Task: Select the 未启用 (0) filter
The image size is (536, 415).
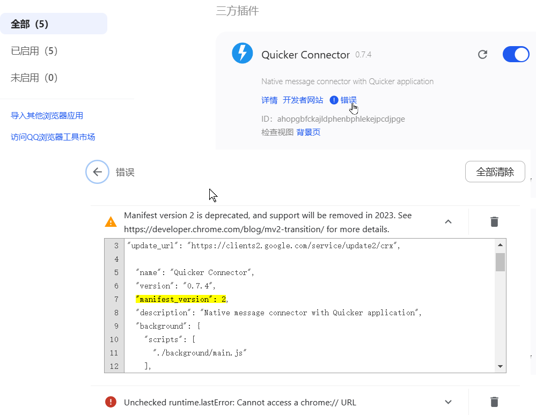Action: (x=34, y=78)
